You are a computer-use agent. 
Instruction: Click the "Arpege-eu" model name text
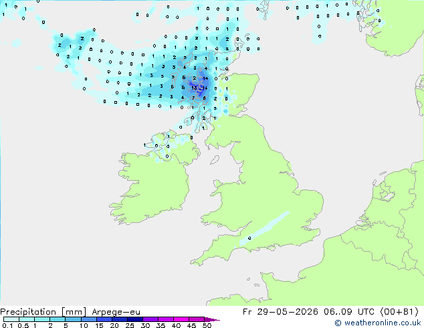coord(116,312)
